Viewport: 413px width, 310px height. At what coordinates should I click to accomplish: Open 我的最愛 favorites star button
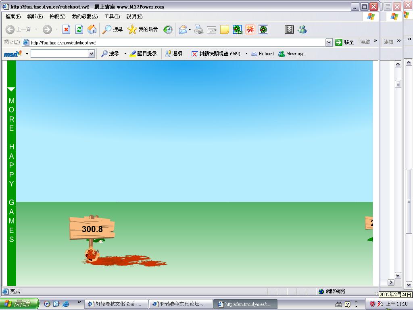142,29
